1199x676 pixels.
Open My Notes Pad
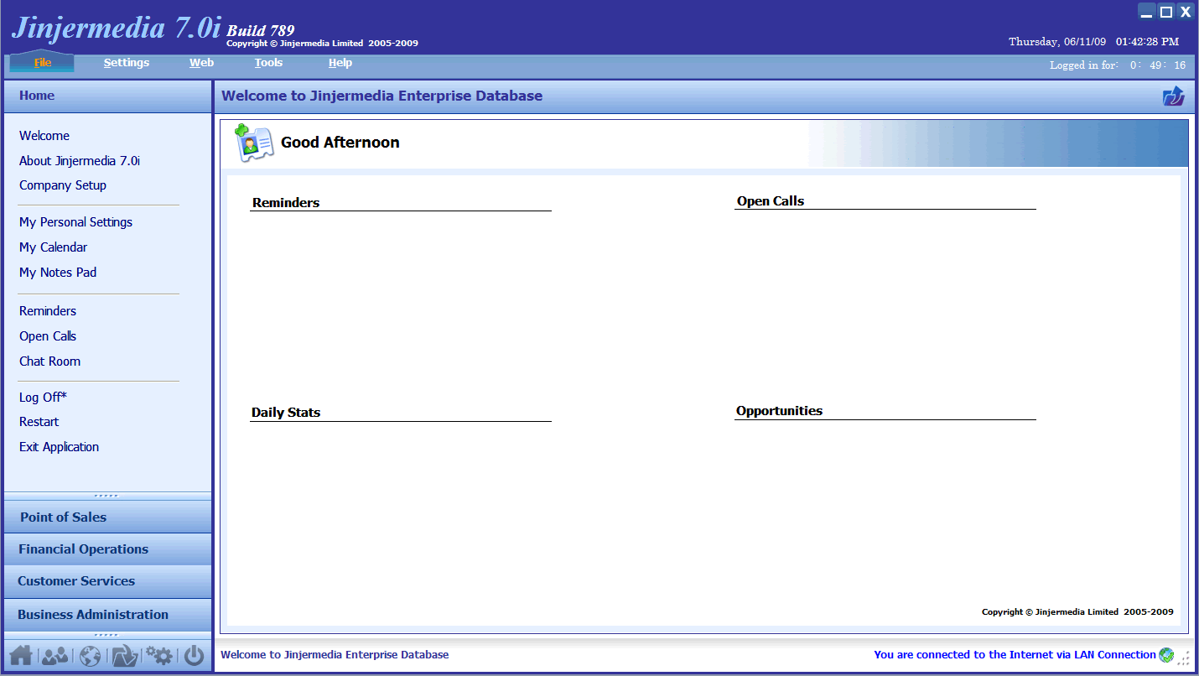58,273
